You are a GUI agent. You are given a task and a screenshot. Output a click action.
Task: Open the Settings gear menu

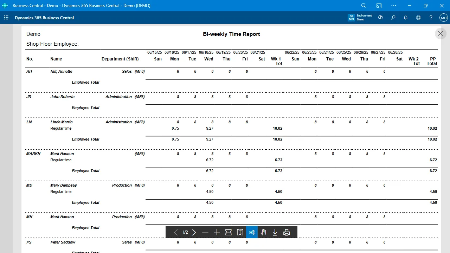[x=418, y=18]
